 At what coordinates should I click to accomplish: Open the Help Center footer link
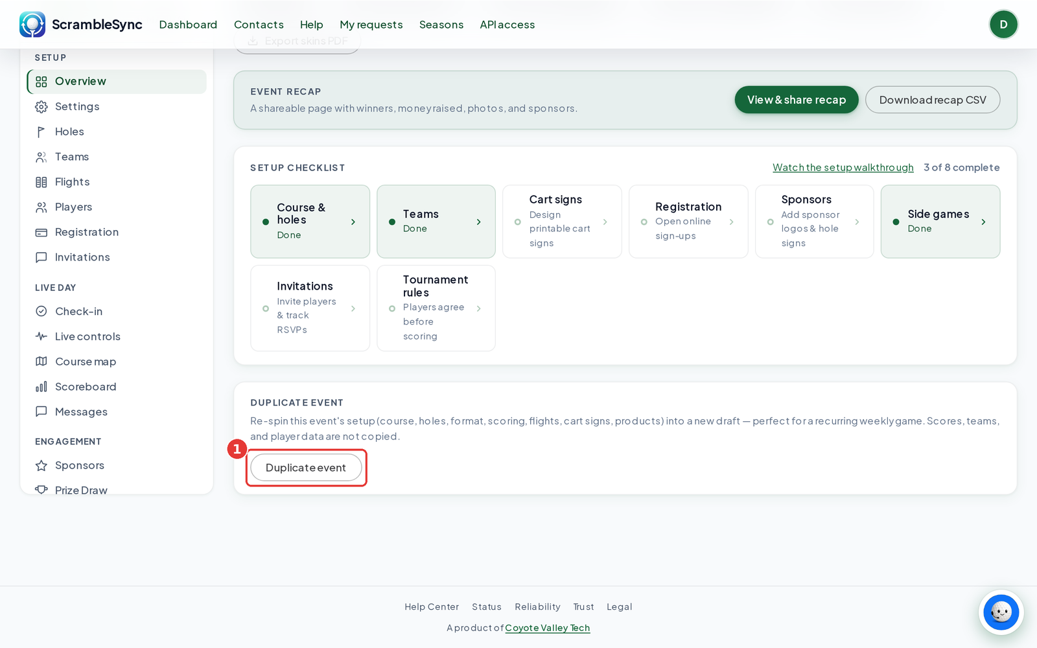432,607
